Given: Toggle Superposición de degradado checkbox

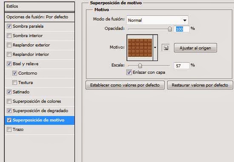Looking at the screenshot, I should 9,111.
